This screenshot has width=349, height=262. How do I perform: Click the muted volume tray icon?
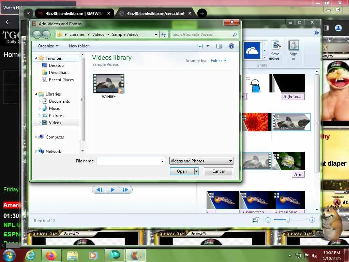click(315, 256)
